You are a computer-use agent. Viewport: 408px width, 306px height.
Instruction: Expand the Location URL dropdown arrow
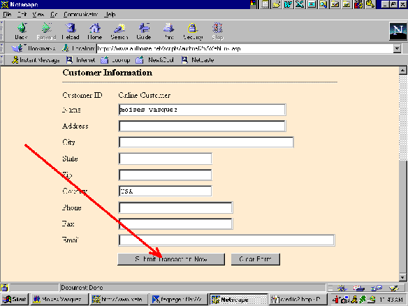coord(397,48)
